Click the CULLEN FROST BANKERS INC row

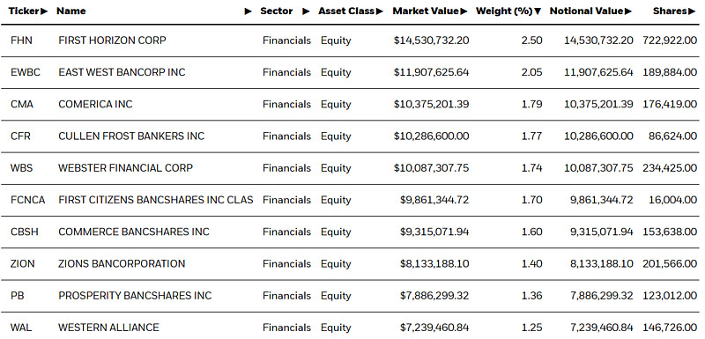coord(352,136)
